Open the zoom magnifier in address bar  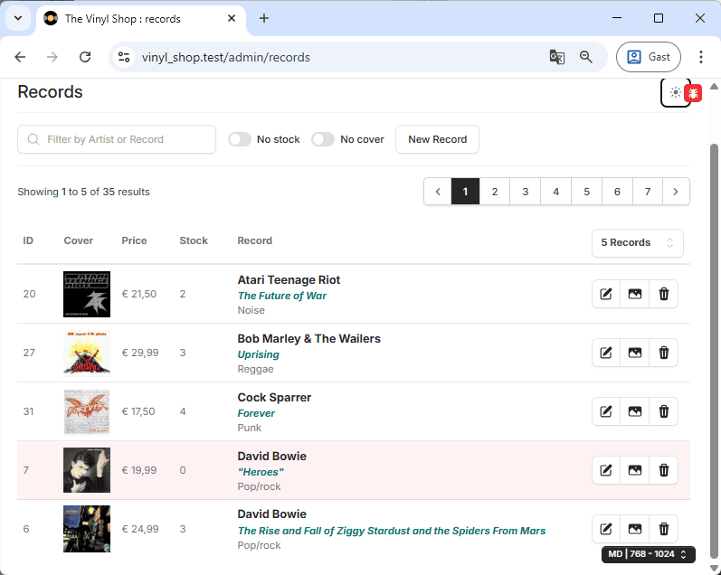[586, 57]
